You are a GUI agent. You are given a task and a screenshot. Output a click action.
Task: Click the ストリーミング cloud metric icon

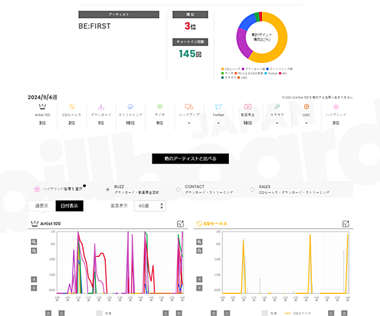(130, 106)
